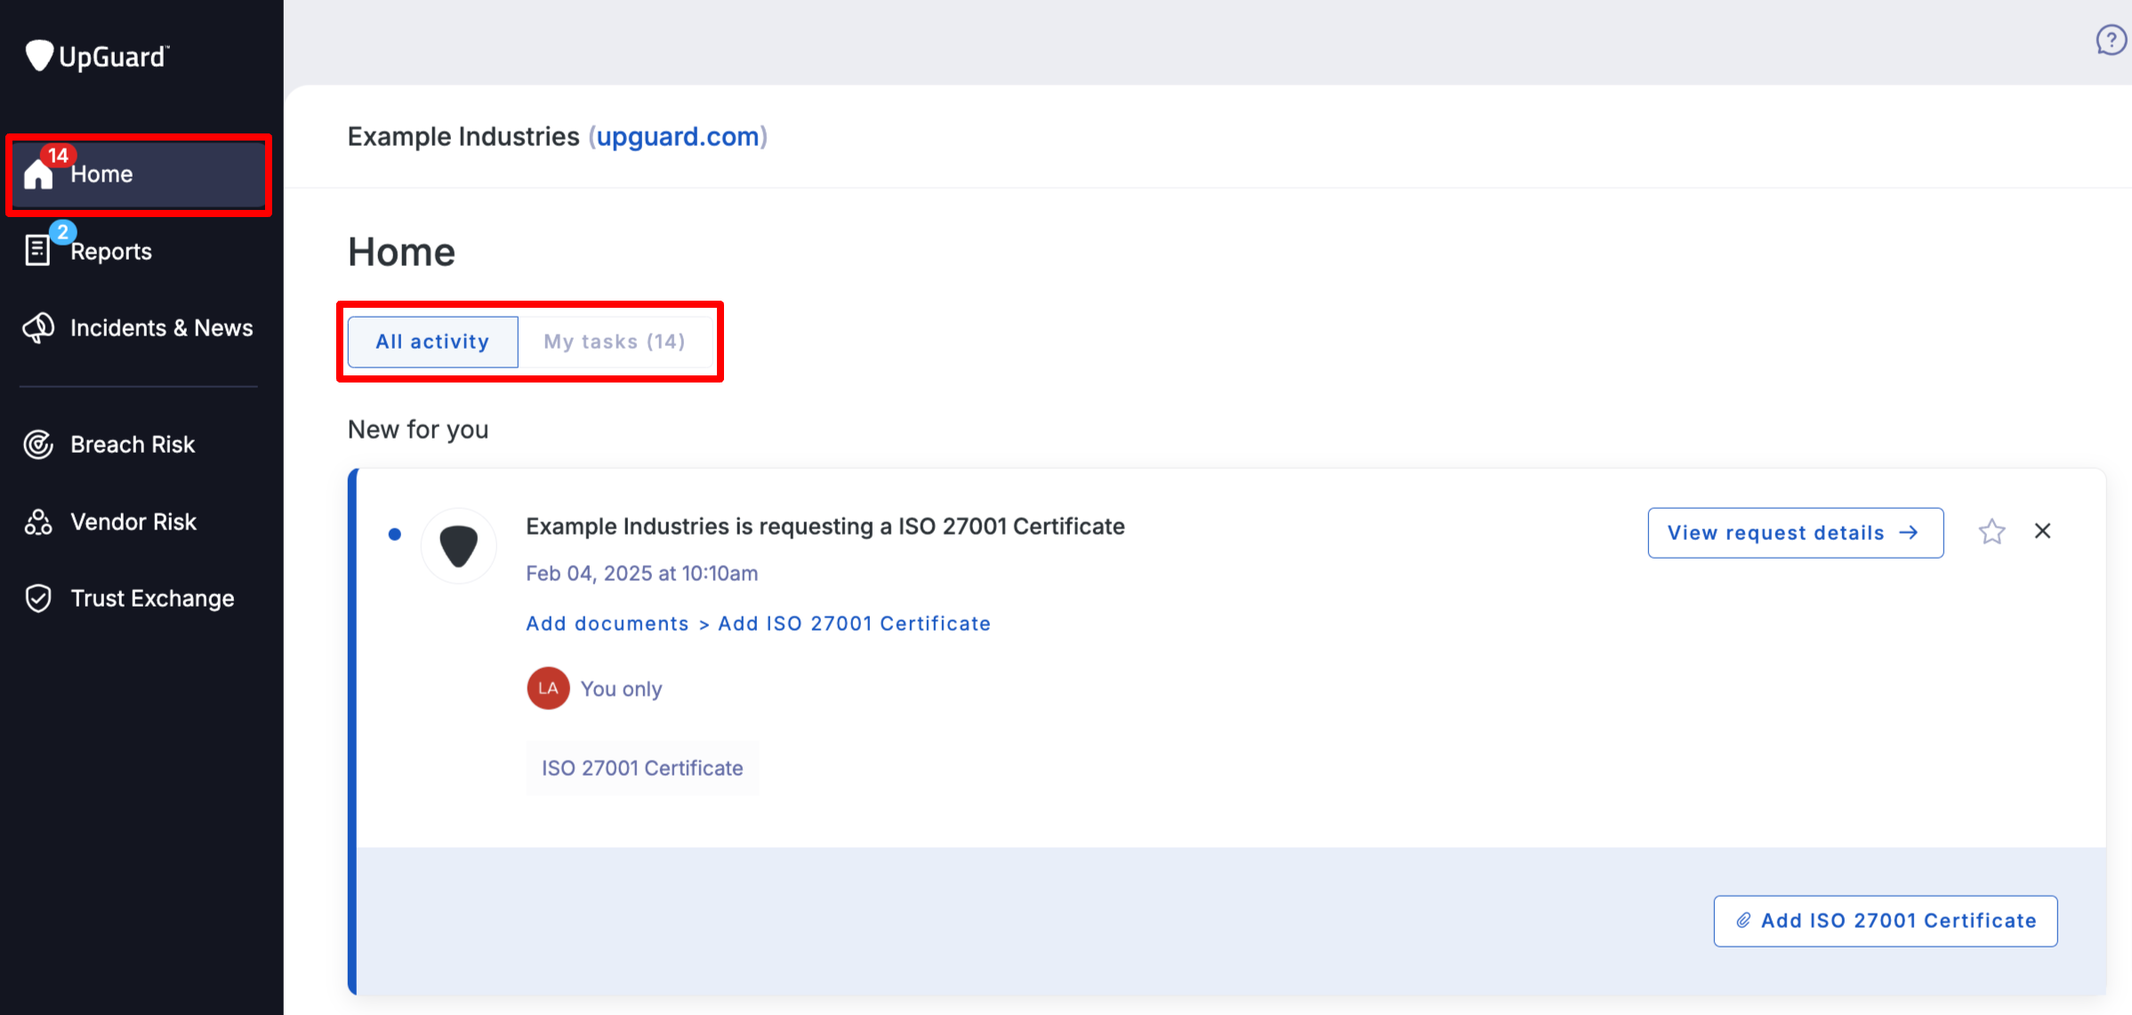The width and height of the screenshot is (2132, 1015).
Task: Click the Breach Risk target icon
Action: [38, 444]
